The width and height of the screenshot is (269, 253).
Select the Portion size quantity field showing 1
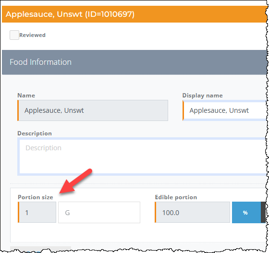[x=37, y=212]
